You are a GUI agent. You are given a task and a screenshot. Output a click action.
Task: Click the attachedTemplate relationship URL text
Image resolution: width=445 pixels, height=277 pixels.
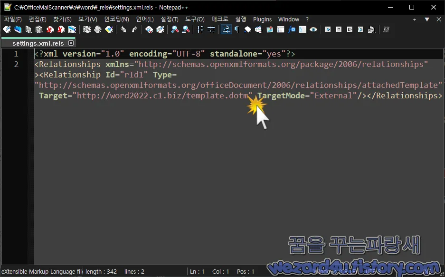238,85
